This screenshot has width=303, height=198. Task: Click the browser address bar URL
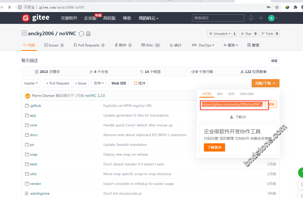62,7
